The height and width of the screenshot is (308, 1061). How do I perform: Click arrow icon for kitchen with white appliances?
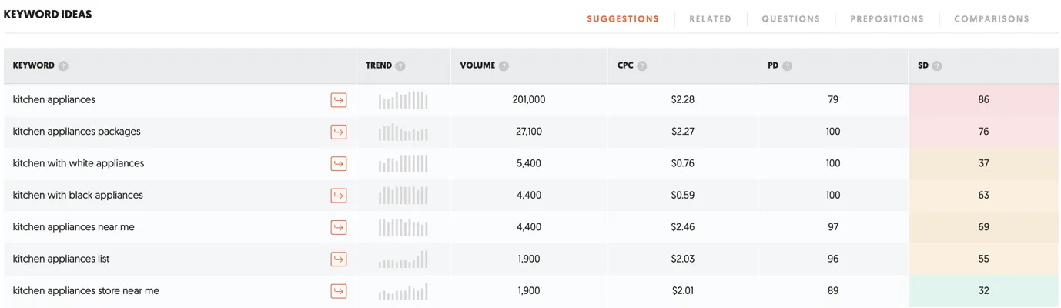pos(339,164)
